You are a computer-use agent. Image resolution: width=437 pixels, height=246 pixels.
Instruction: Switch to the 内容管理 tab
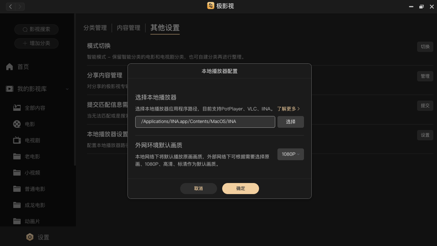129,28
